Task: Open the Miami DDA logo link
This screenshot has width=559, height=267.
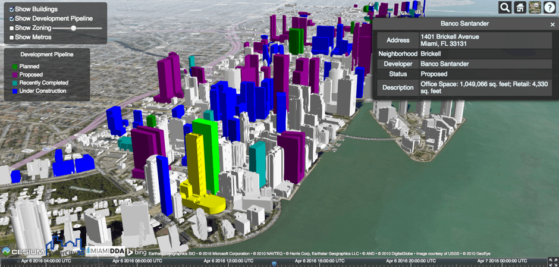Action: click(105, 252)
